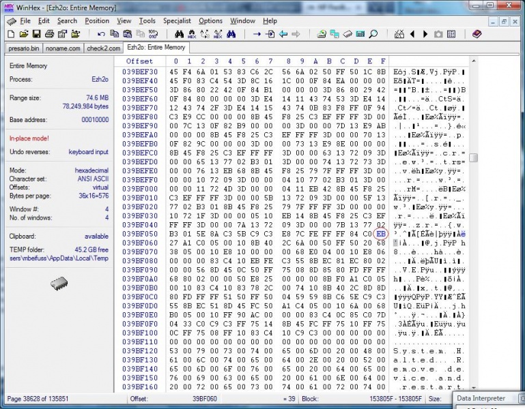Click the first binoculars HEX find icon

192,34
